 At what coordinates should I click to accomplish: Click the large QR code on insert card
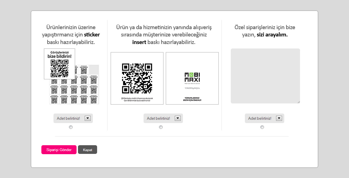tap(137, 78)
